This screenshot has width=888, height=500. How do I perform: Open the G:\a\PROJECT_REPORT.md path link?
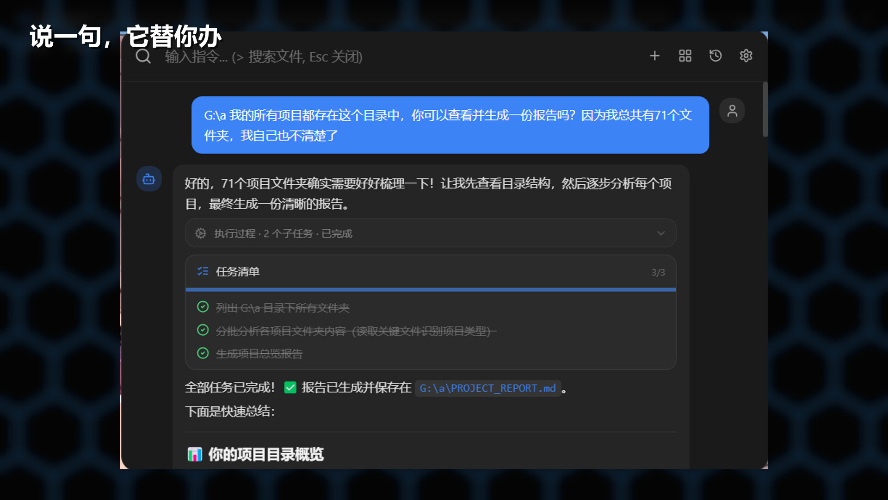tap(487, 388)
